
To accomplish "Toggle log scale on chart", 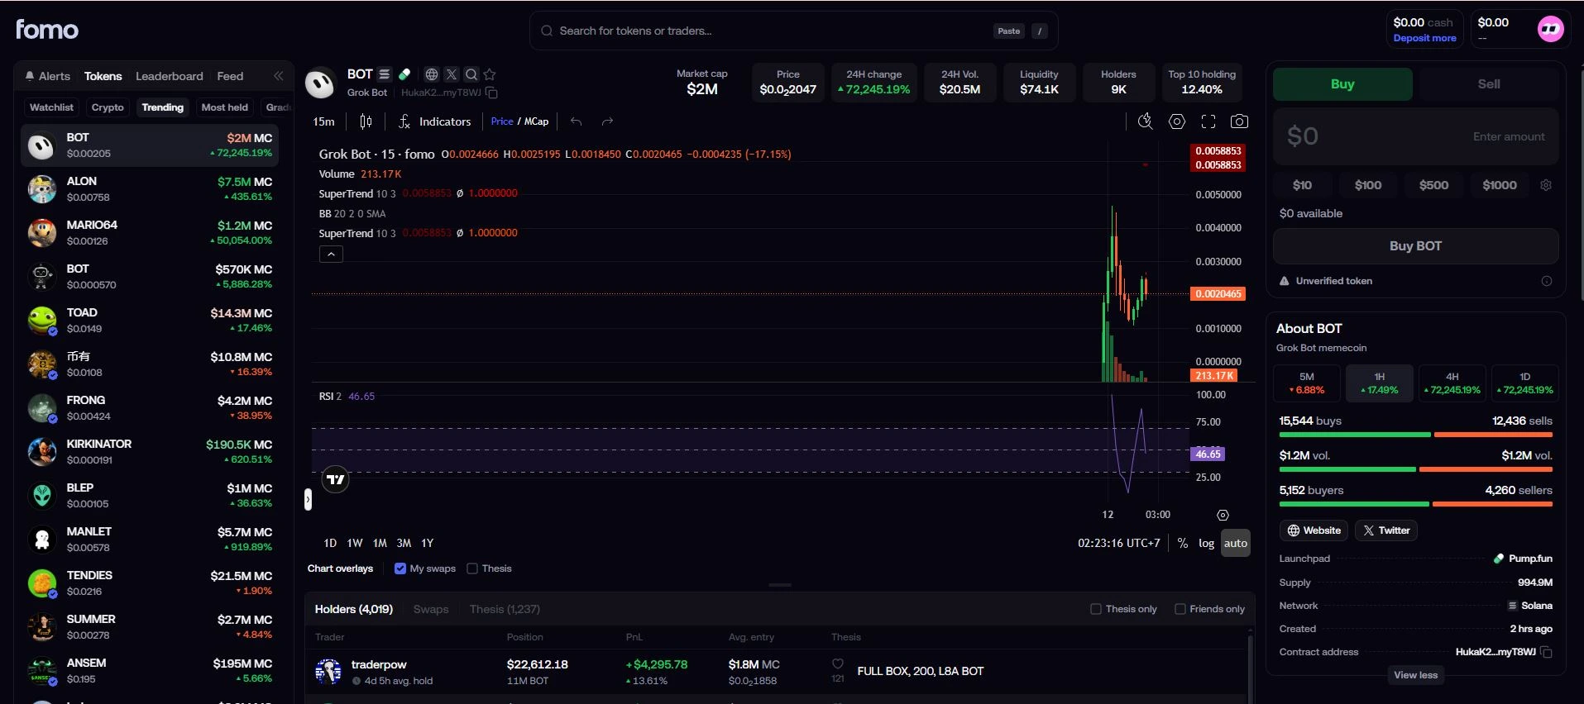I will point(1207,543).
